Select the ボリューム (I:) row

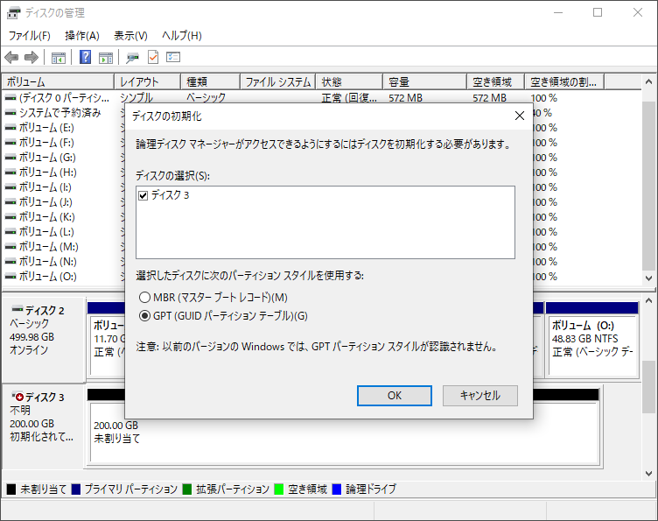[x=45, y=187]
